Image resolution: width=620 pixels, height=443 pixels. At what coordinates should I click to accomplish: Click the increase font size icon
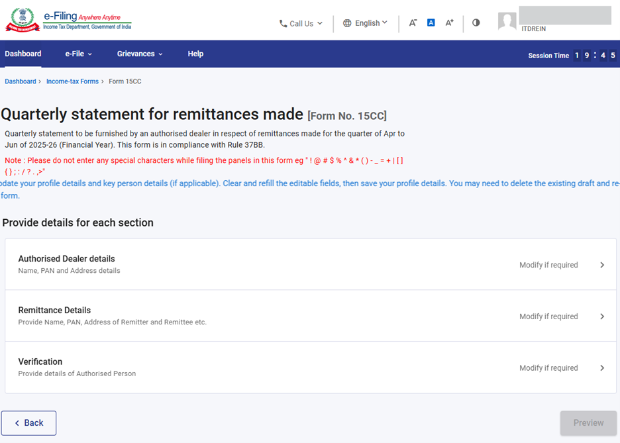click(x=449, y=23)
